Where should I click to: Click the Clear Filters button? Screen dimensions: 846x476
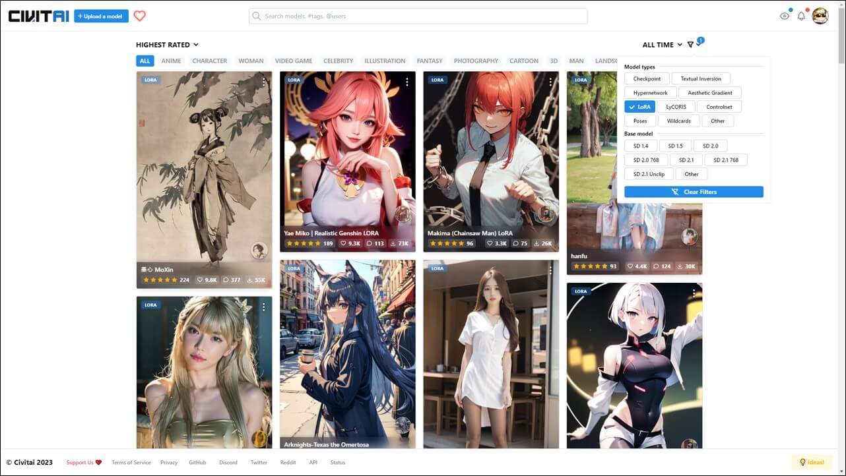point(694,192)
